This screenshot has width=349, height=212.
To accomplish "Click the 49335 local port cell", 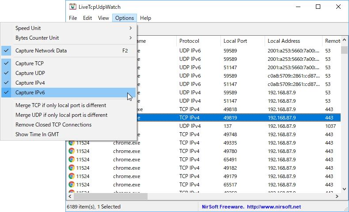I will [230, 143].
